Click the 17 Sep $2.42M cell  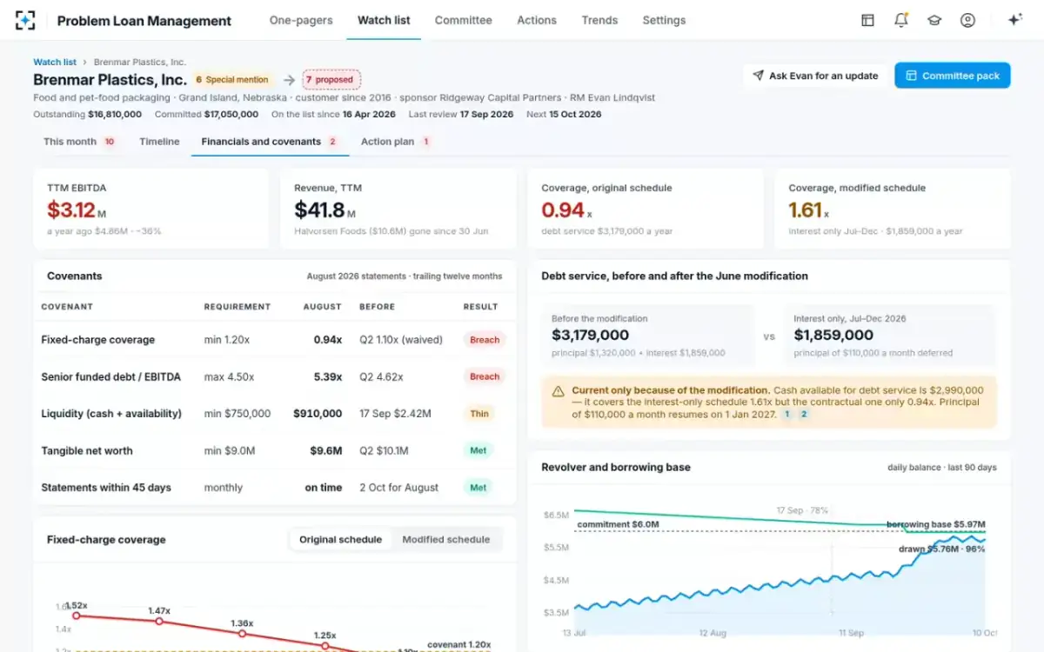pyautogui.click(x=395, y=414)
